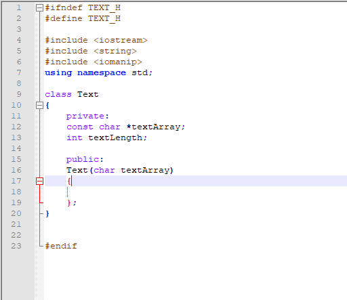Click 'char' keyword on line 12
The image size is (347, 300).
(x=110, y=127)
